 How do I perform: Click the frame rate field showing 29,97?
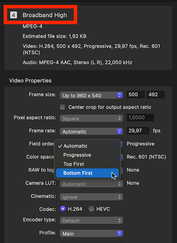pos(138,131)
